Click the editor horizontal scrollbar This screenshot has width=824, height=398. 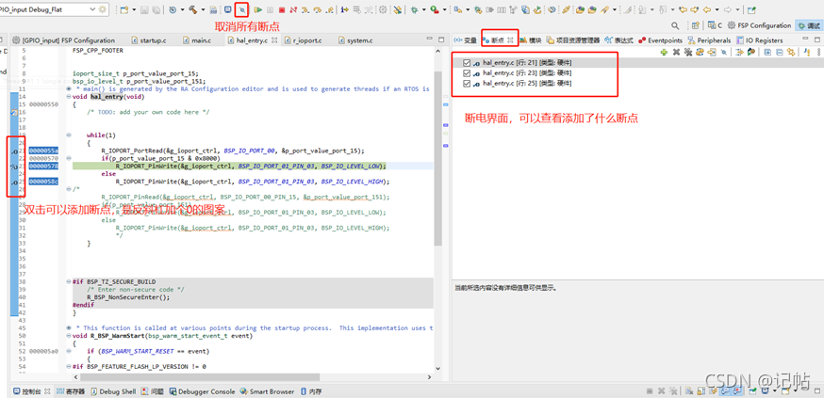pos(199,377)
